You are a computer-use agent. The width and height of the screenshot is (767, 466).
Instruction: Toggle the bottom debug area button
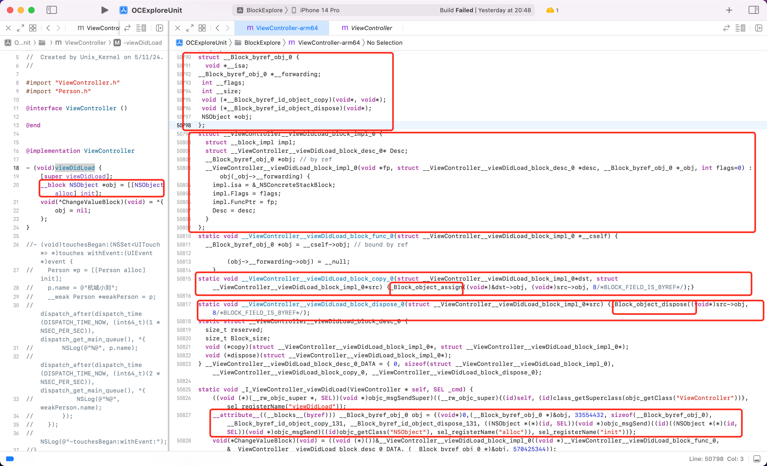click(757, 459)
